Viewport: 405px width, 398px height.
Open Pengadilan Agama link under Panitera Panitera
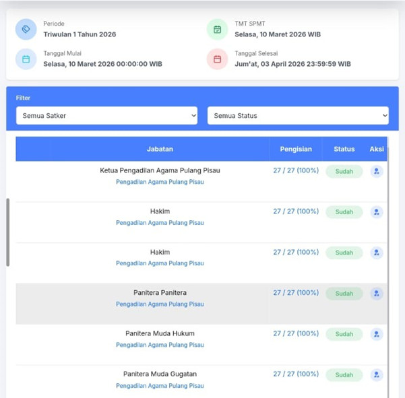[160, 304]
